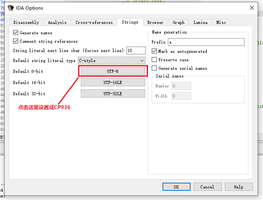Click the Prefix input field

point(206,42)
